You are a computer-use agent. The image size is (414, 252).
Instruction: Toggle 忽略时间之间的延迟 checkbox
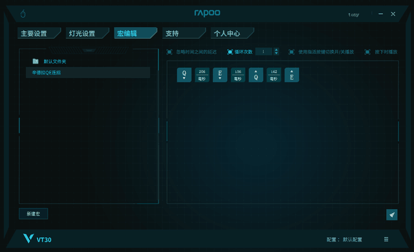tap(169, 52)
